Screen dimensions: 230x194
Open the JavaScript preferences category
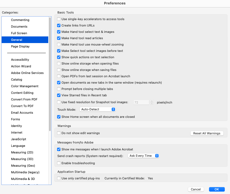coord(18,139)
